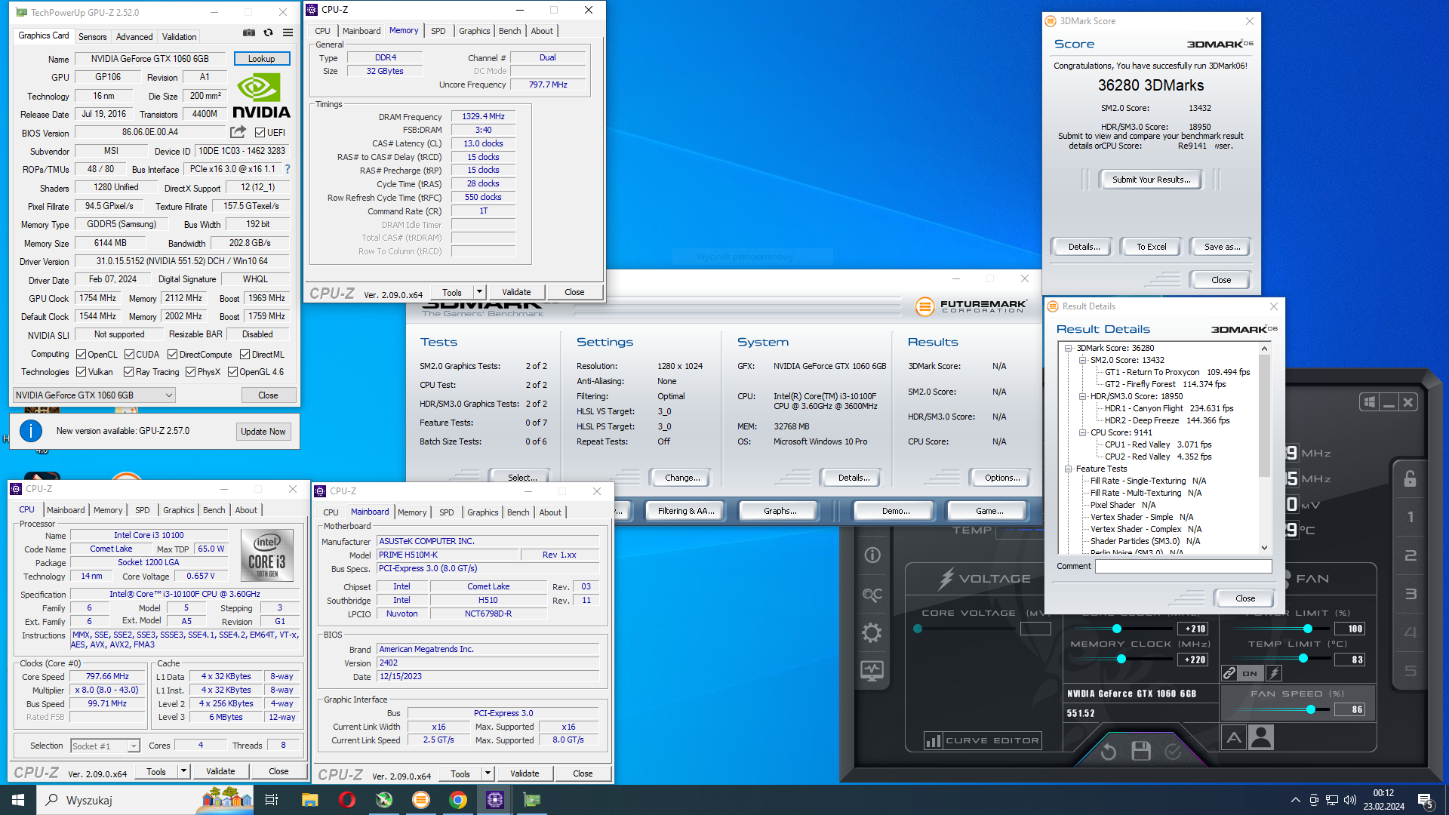Open Tools dropdown arrow in Memory CPU-Z window
1449x815 pixels.
click(478, 292)
